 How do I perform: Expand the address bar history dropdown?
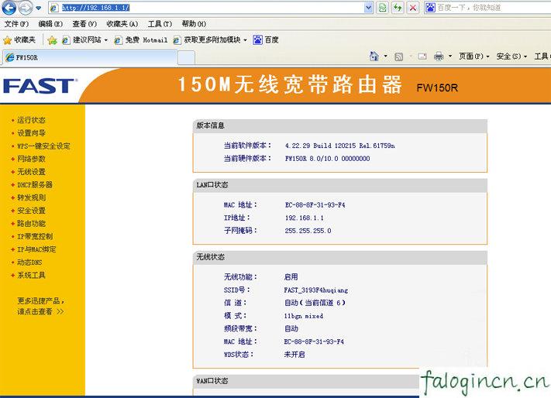click(368, 8)
